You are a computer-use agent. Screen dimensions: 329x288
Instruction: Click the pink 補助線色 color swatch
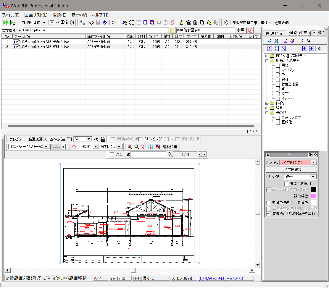click(314, 196)
